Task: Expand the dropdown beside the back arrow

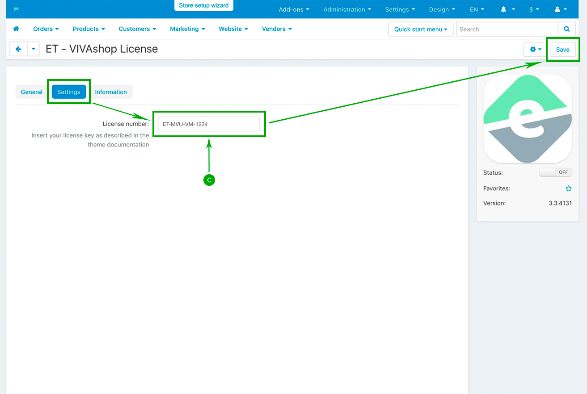Action: click(x=34, y=49)
